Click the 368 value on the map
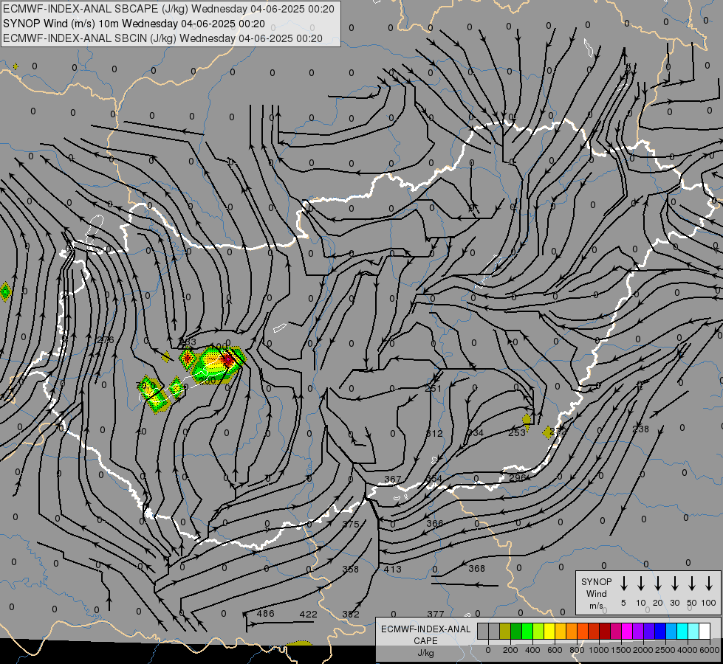 point(477,569)
